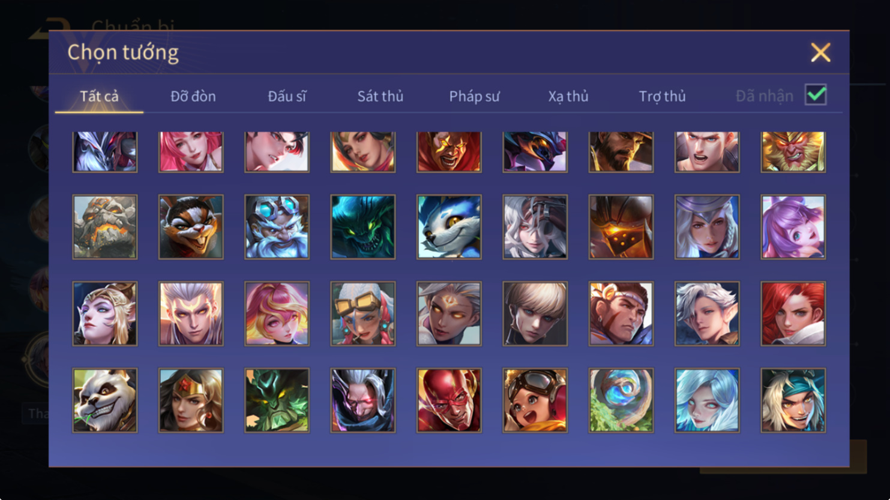This screenshot has width=890, height=500.
Task: Choose the rock golem with lava hero
Action: pos(105,227)
